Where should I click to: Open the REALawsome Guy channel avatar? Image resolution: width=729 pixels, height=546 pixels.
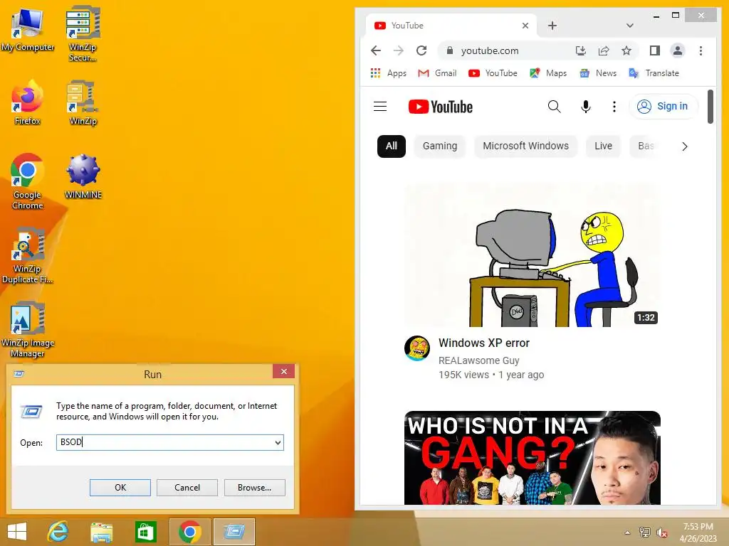click(417, 348)
